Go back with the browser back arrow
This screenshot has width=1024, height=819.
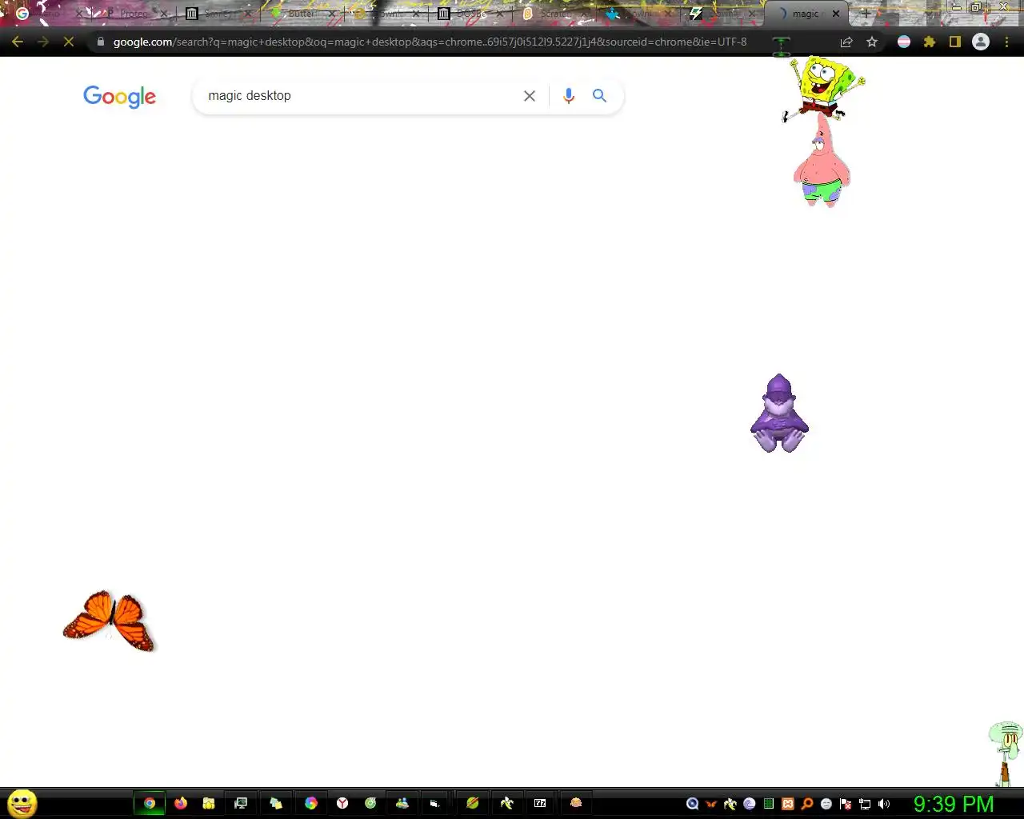(x=18, y=42)
